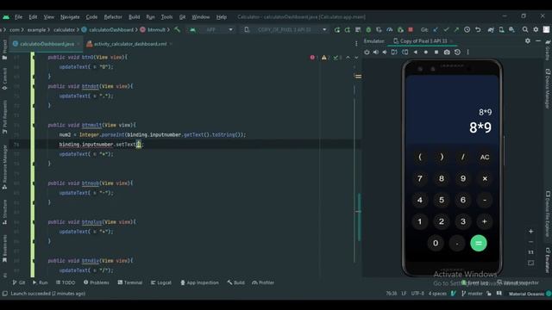The width and height of the screenshot is (552, 310).
Task: Rotate emulator right icon
Action: [405, 52]
